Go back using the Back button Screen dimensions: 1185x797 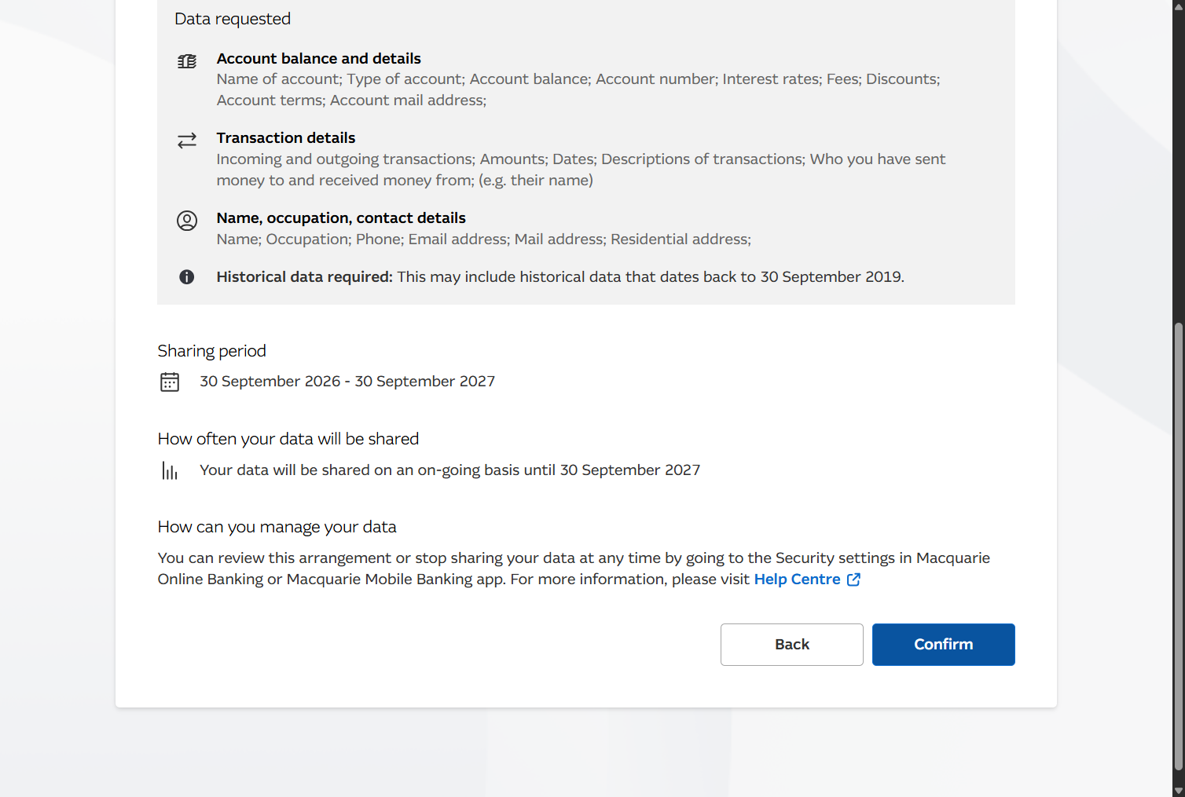coord(791,645)
